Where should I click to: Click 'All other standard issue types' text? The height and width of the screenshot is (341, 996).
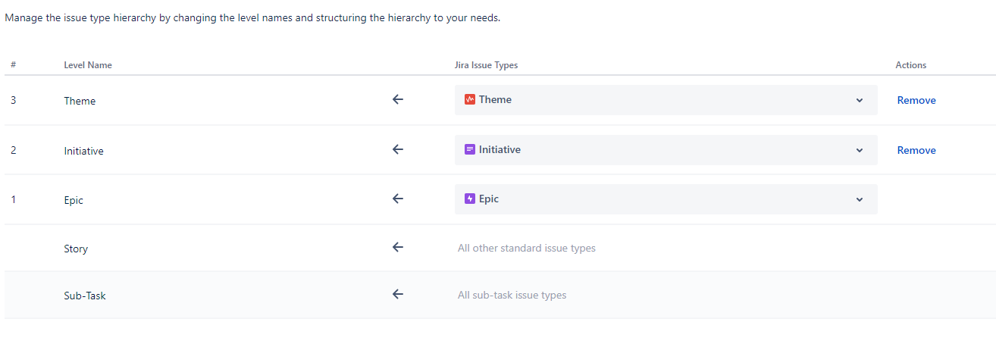pyautogui.click(x=527, y=248)
